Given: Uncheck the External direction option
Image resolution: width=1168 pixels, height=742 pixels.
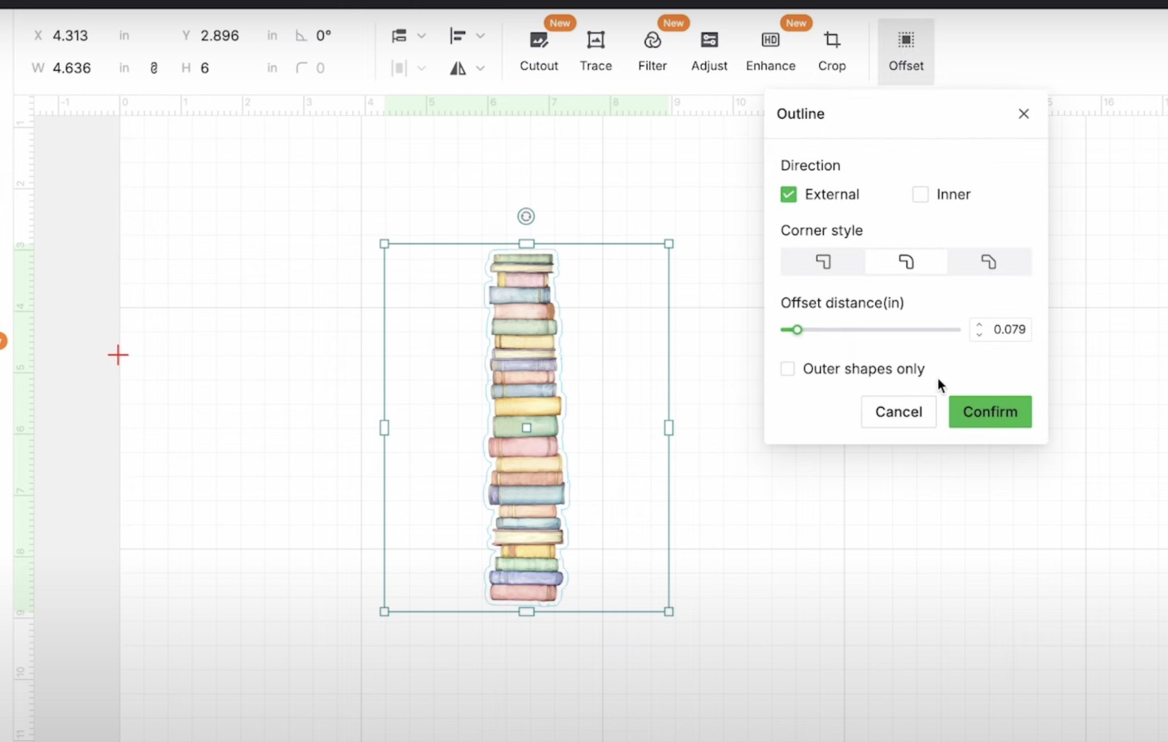Looking at the screenshot, I should (x=788, y=194).
